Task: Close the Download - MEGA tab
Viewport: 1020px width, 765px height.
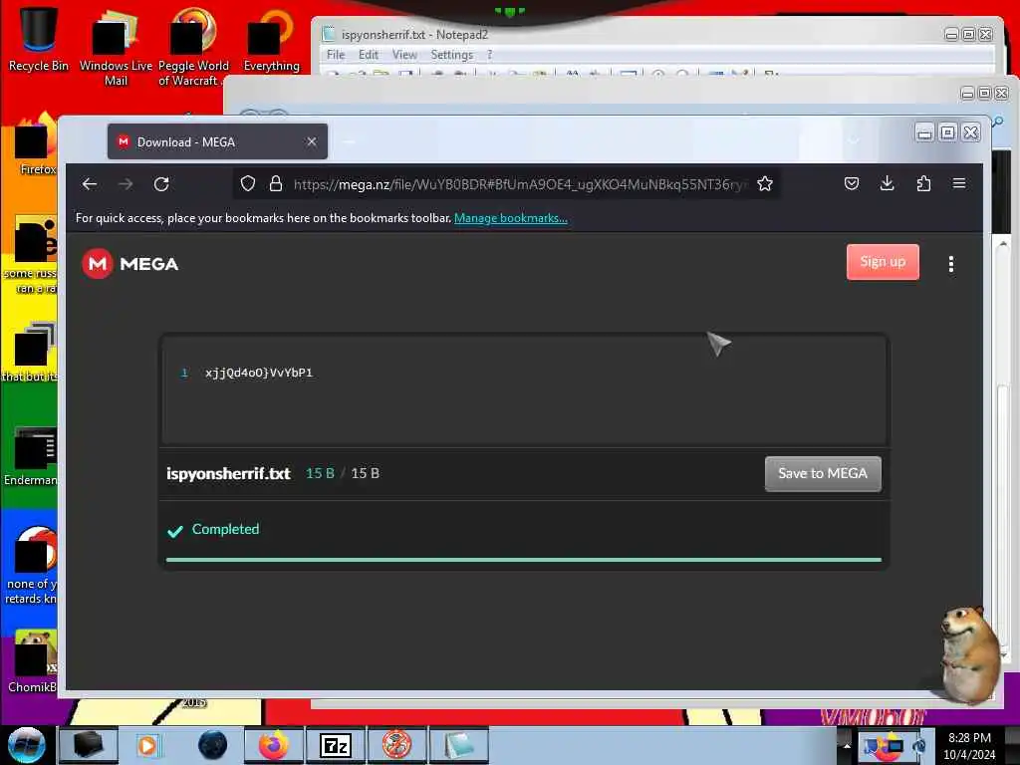Action: pos(312,141)
